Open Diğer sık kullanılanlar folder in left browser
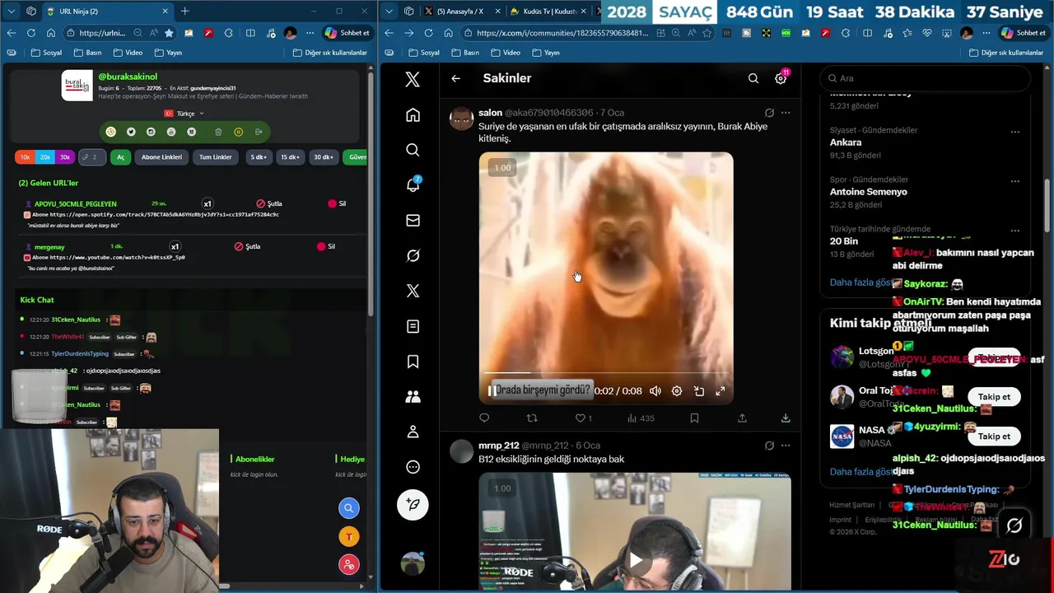 click(x=329, y=53)
